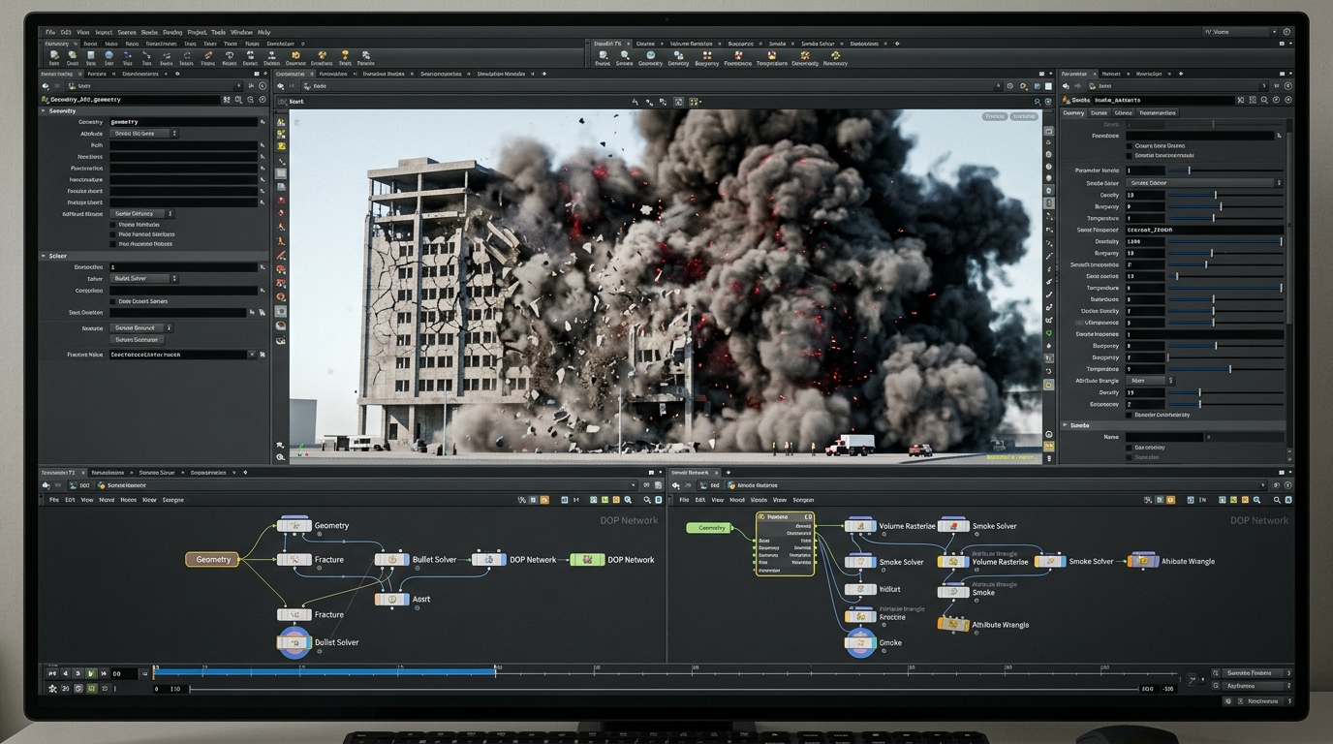
Task: Open the Attribute Wrangle dropdown in right panel
Action: (1150, 381)
